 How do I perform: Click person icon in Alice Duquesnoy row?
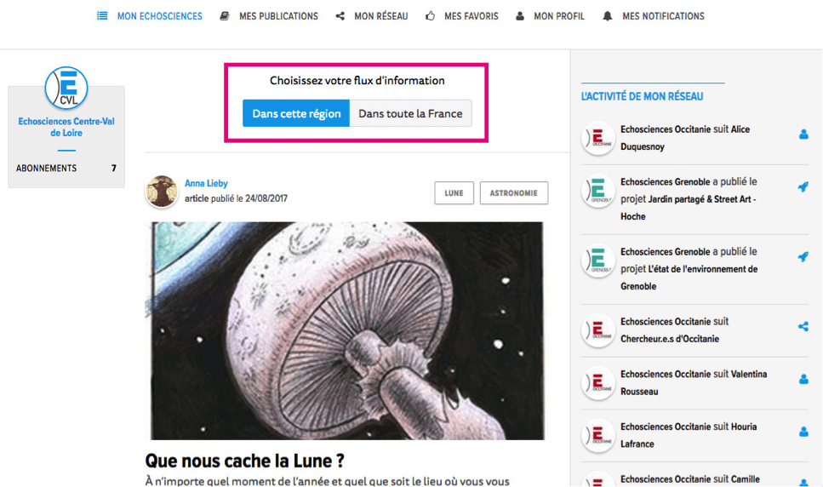tap(803, 135)
